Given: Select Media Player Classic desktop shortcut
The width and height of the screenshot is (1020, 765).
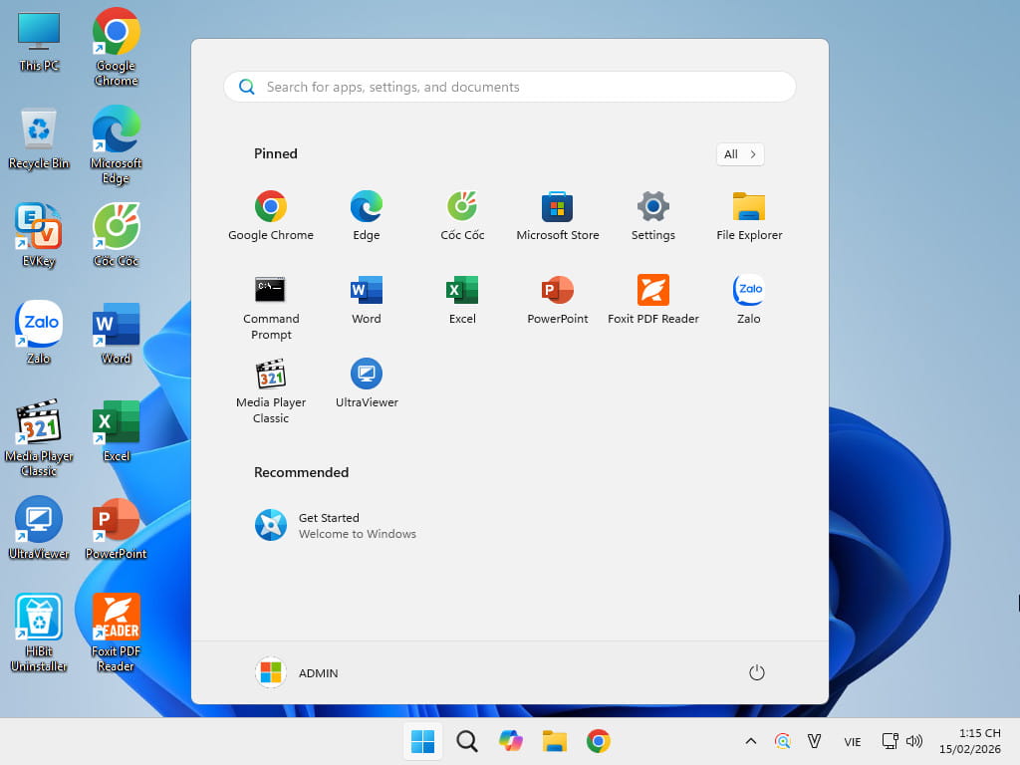Looking at the screenshot, I should coord(39,438).
